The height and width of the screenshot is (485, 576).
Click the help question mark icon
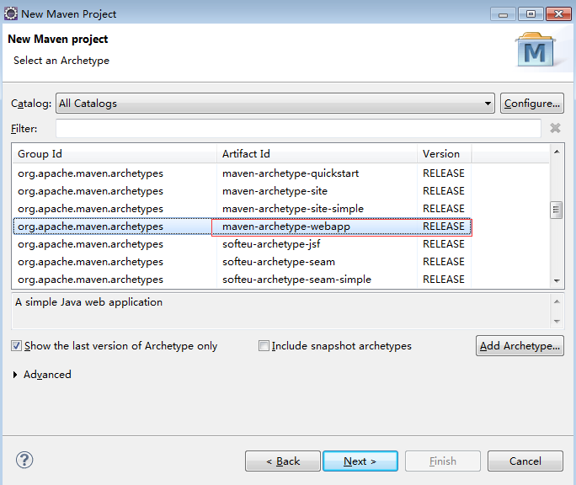pyautogui.click(x=24, y=460)
